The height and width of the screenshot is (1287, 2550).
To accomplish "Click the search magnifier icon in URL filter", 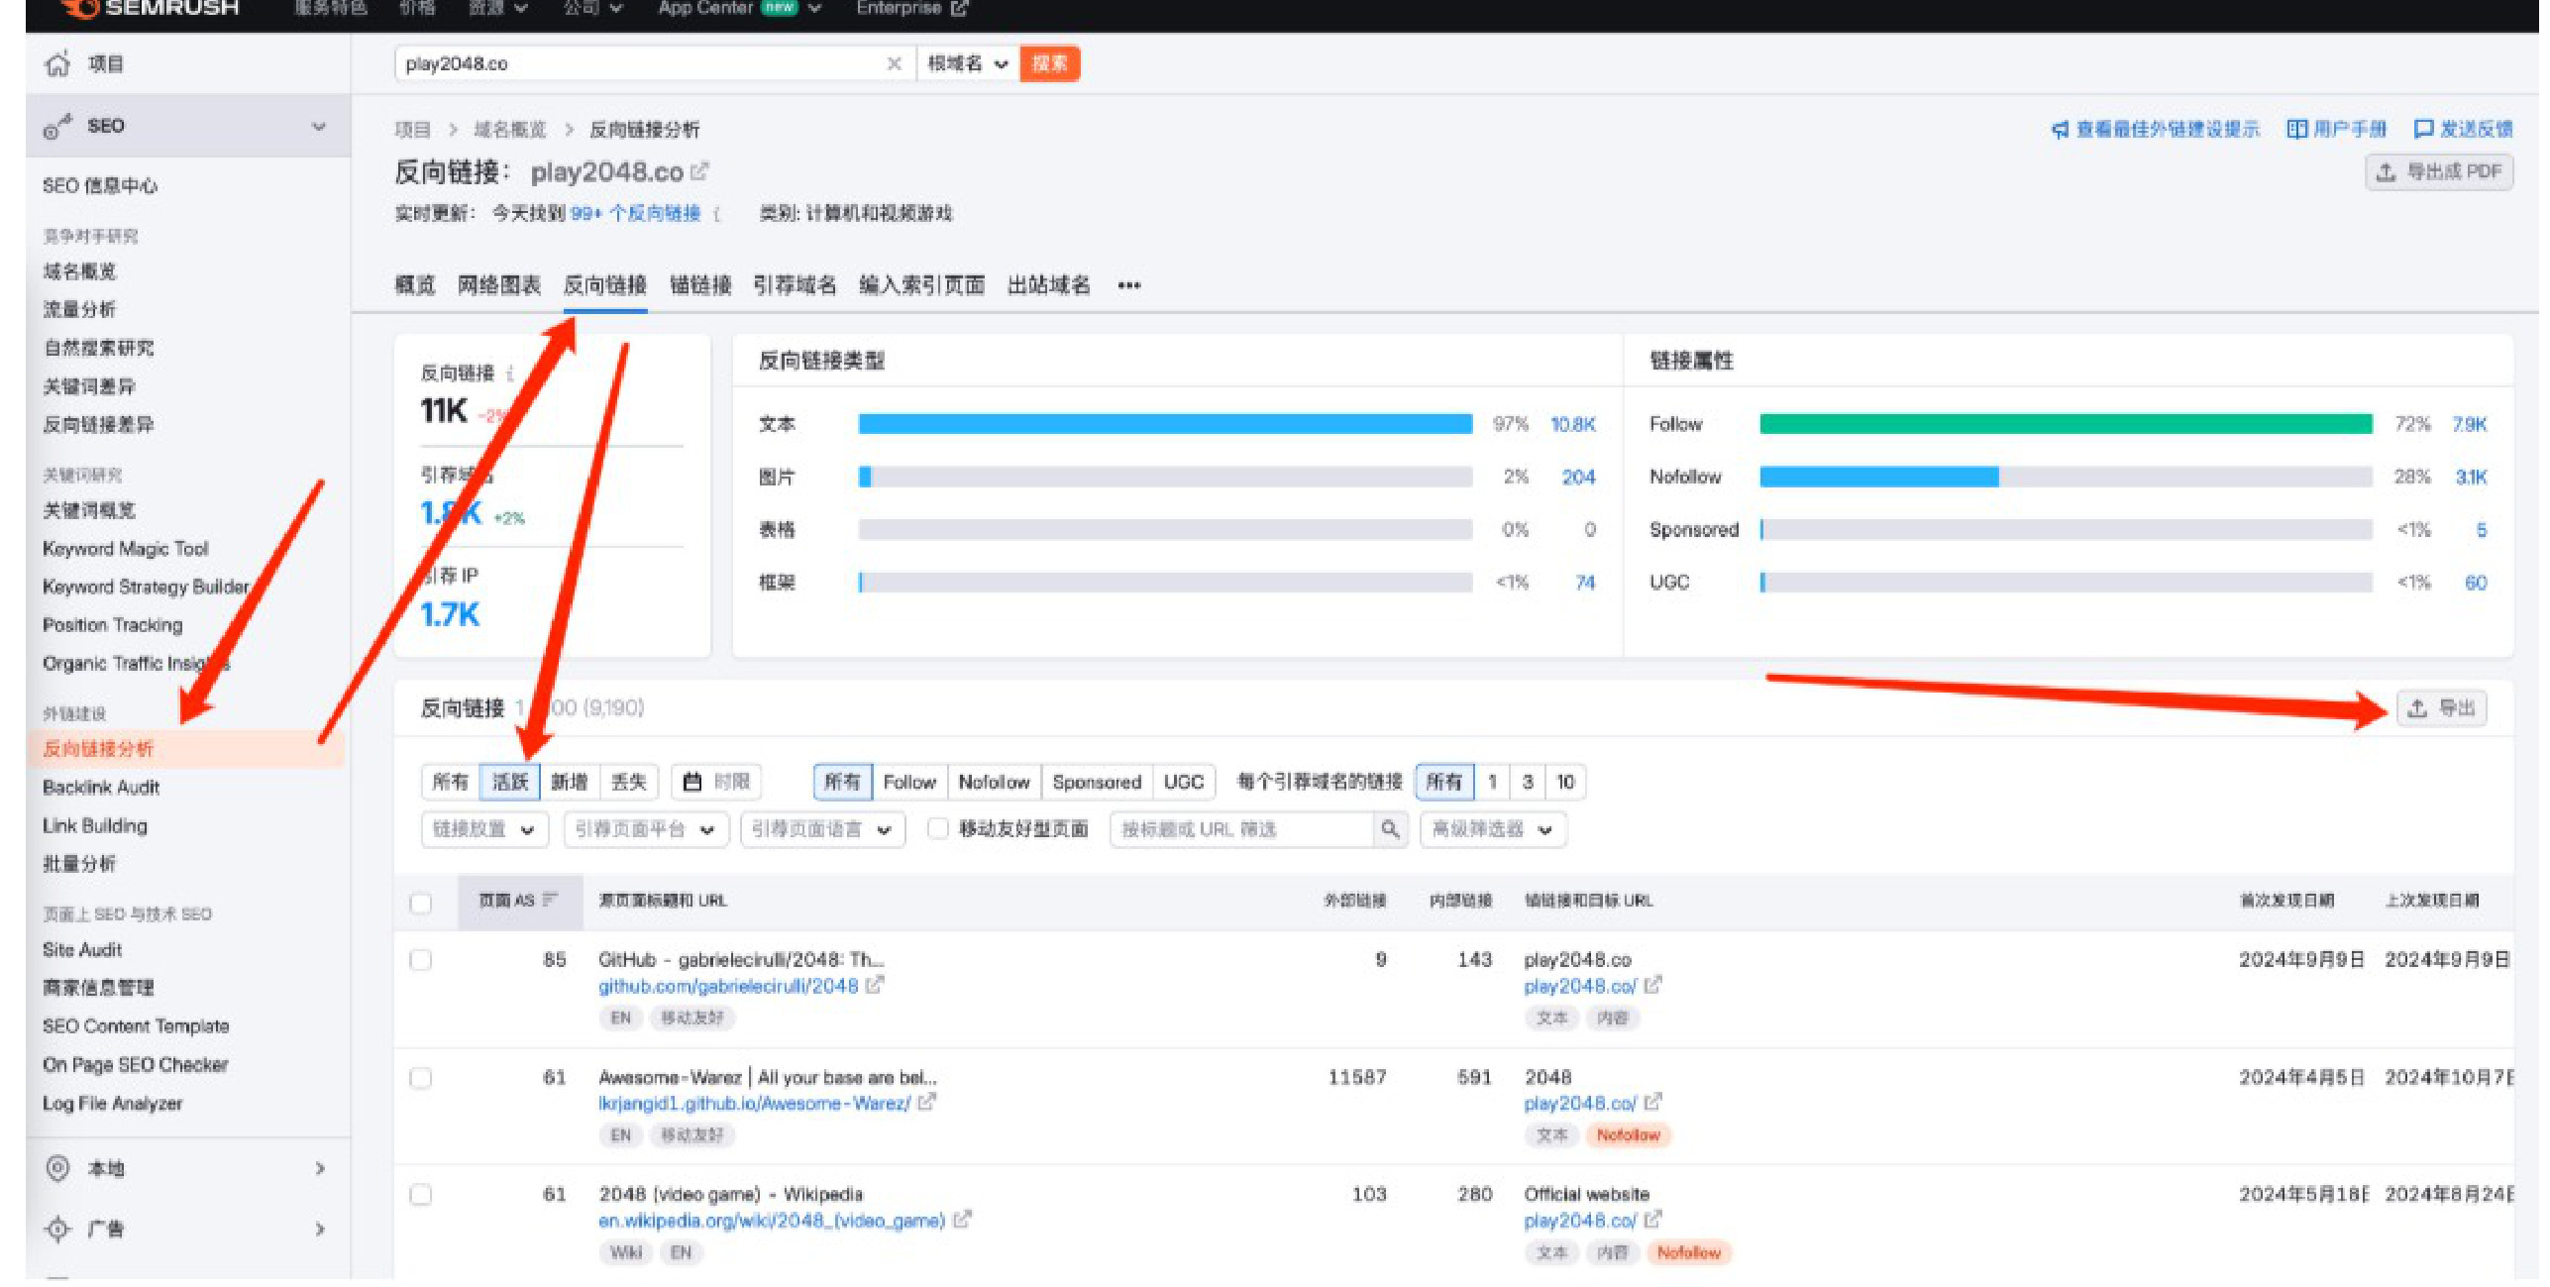I will pos(1390,829).
